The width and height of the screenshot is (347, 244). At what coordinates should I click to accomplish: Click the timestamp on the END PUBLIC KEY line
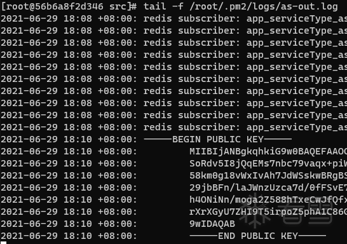[69, 236]
